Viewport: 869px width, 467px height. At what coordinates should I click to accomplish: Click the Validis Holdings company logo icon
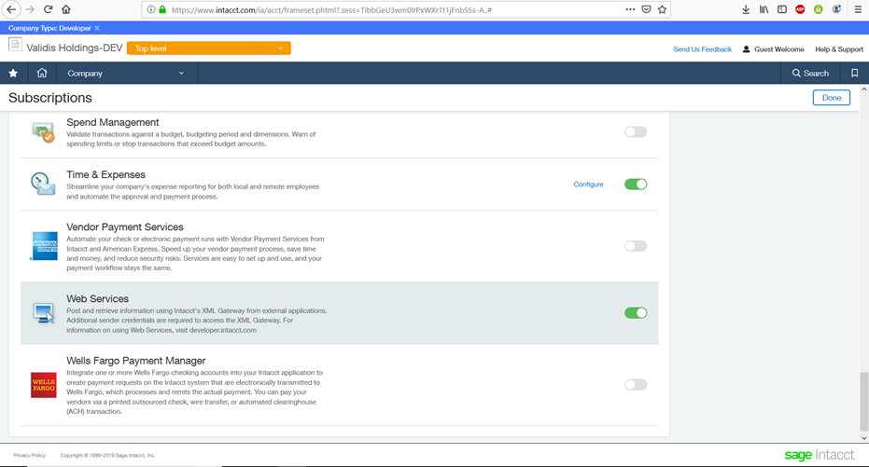point(15,45)
